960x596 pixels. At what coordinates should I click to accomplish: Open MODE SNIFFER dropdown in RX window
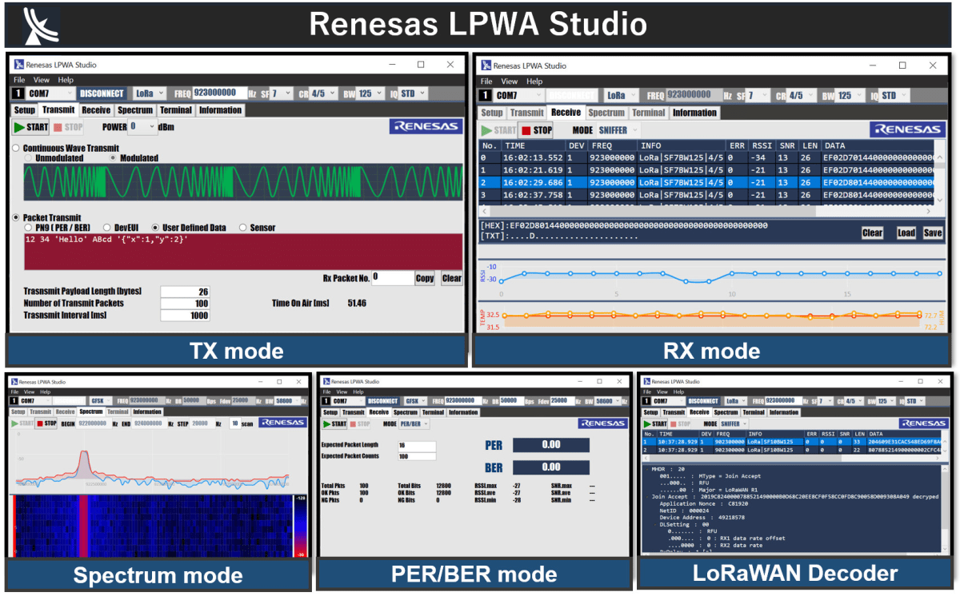[x=619, y=130]
